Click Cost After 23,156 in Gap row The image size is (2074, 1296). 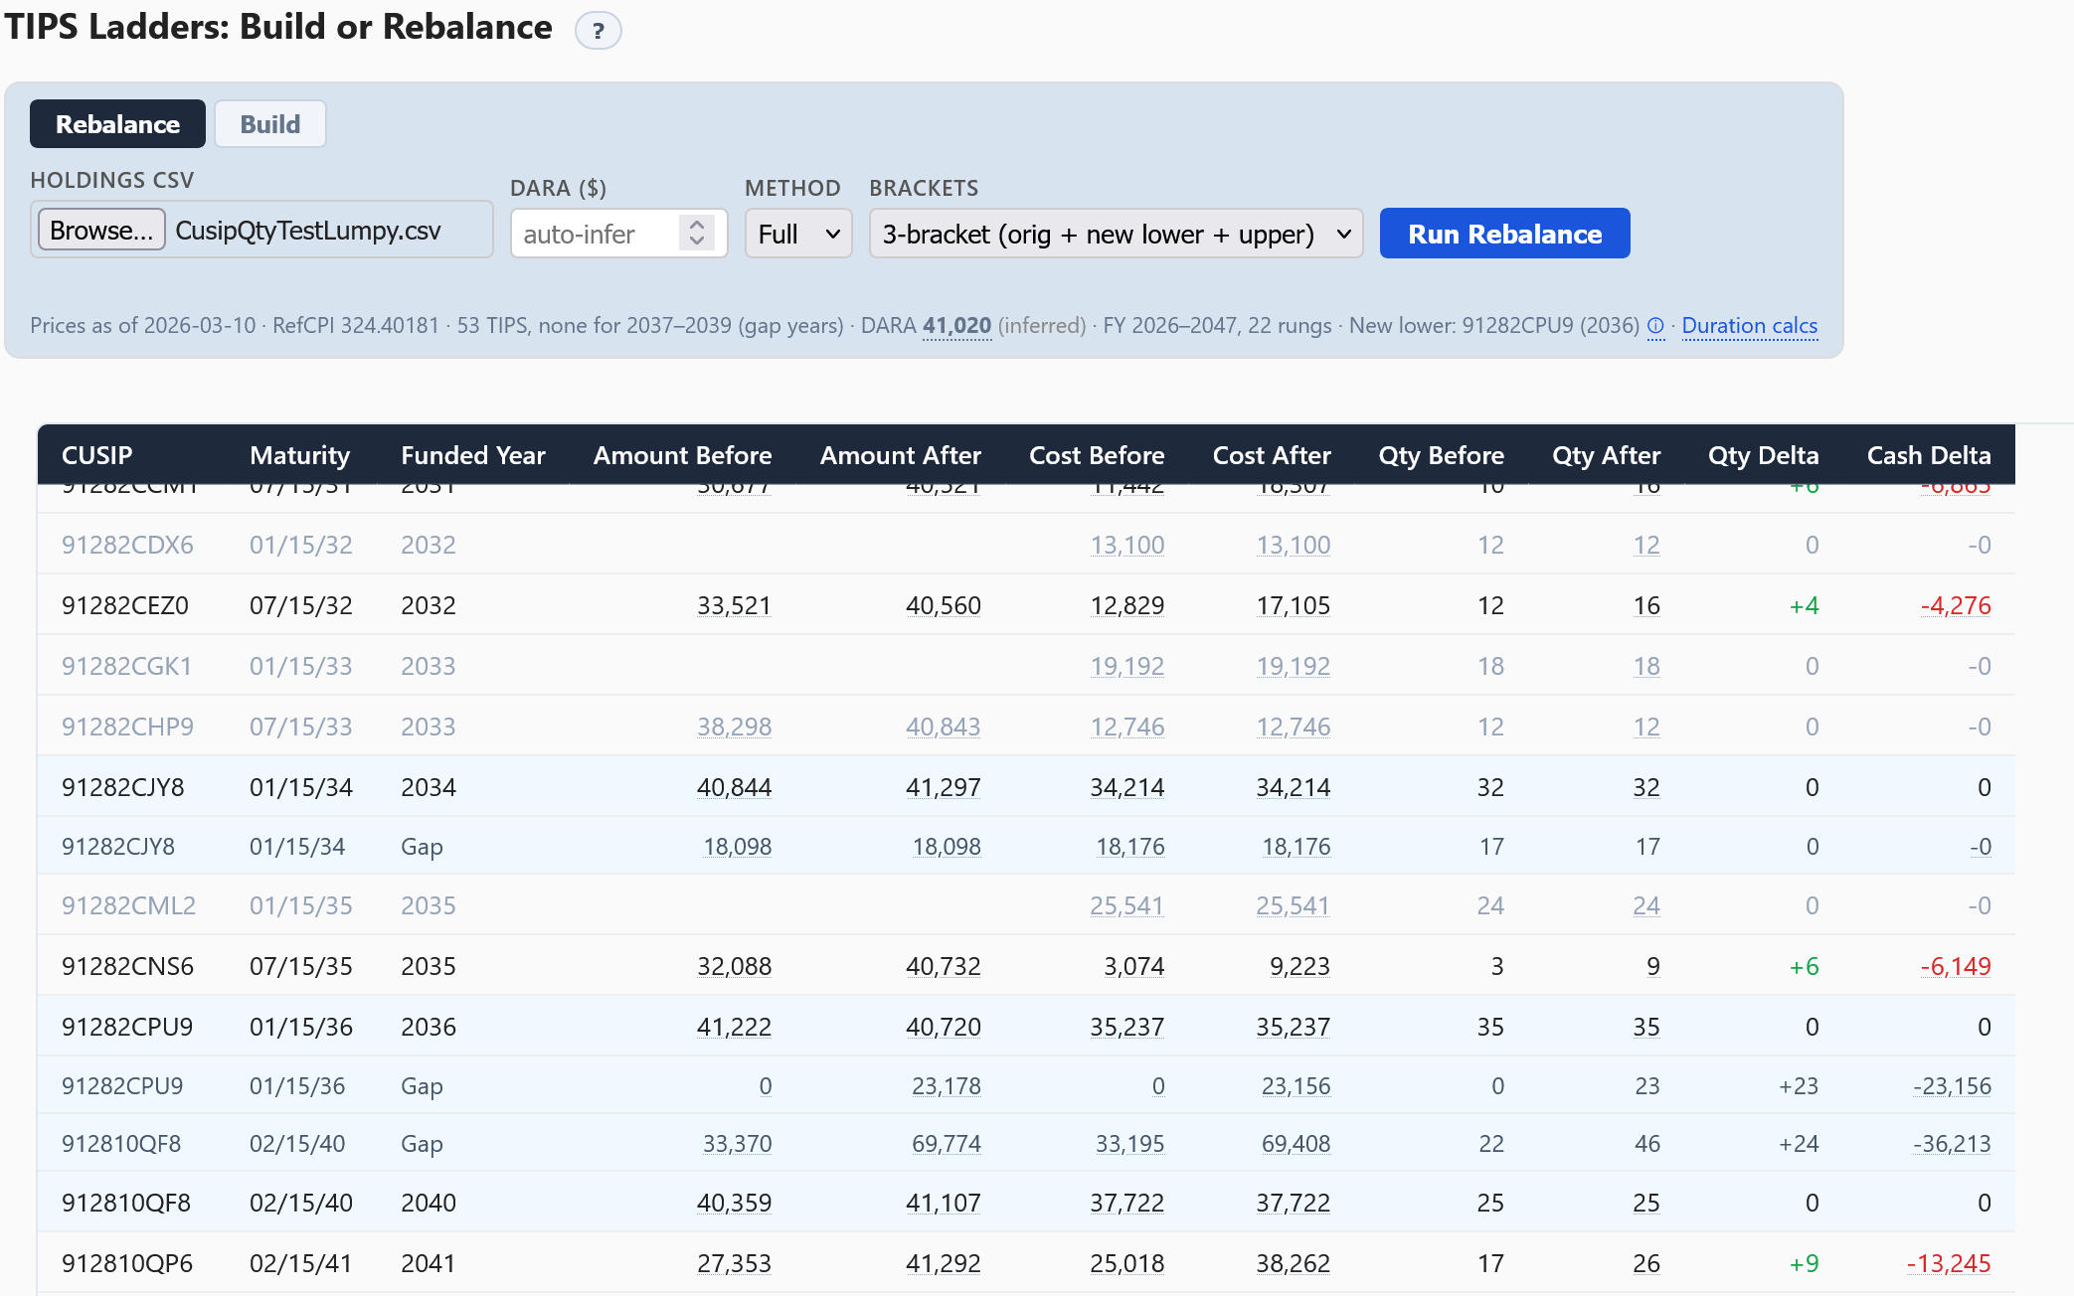[x=1295, y=1086]
